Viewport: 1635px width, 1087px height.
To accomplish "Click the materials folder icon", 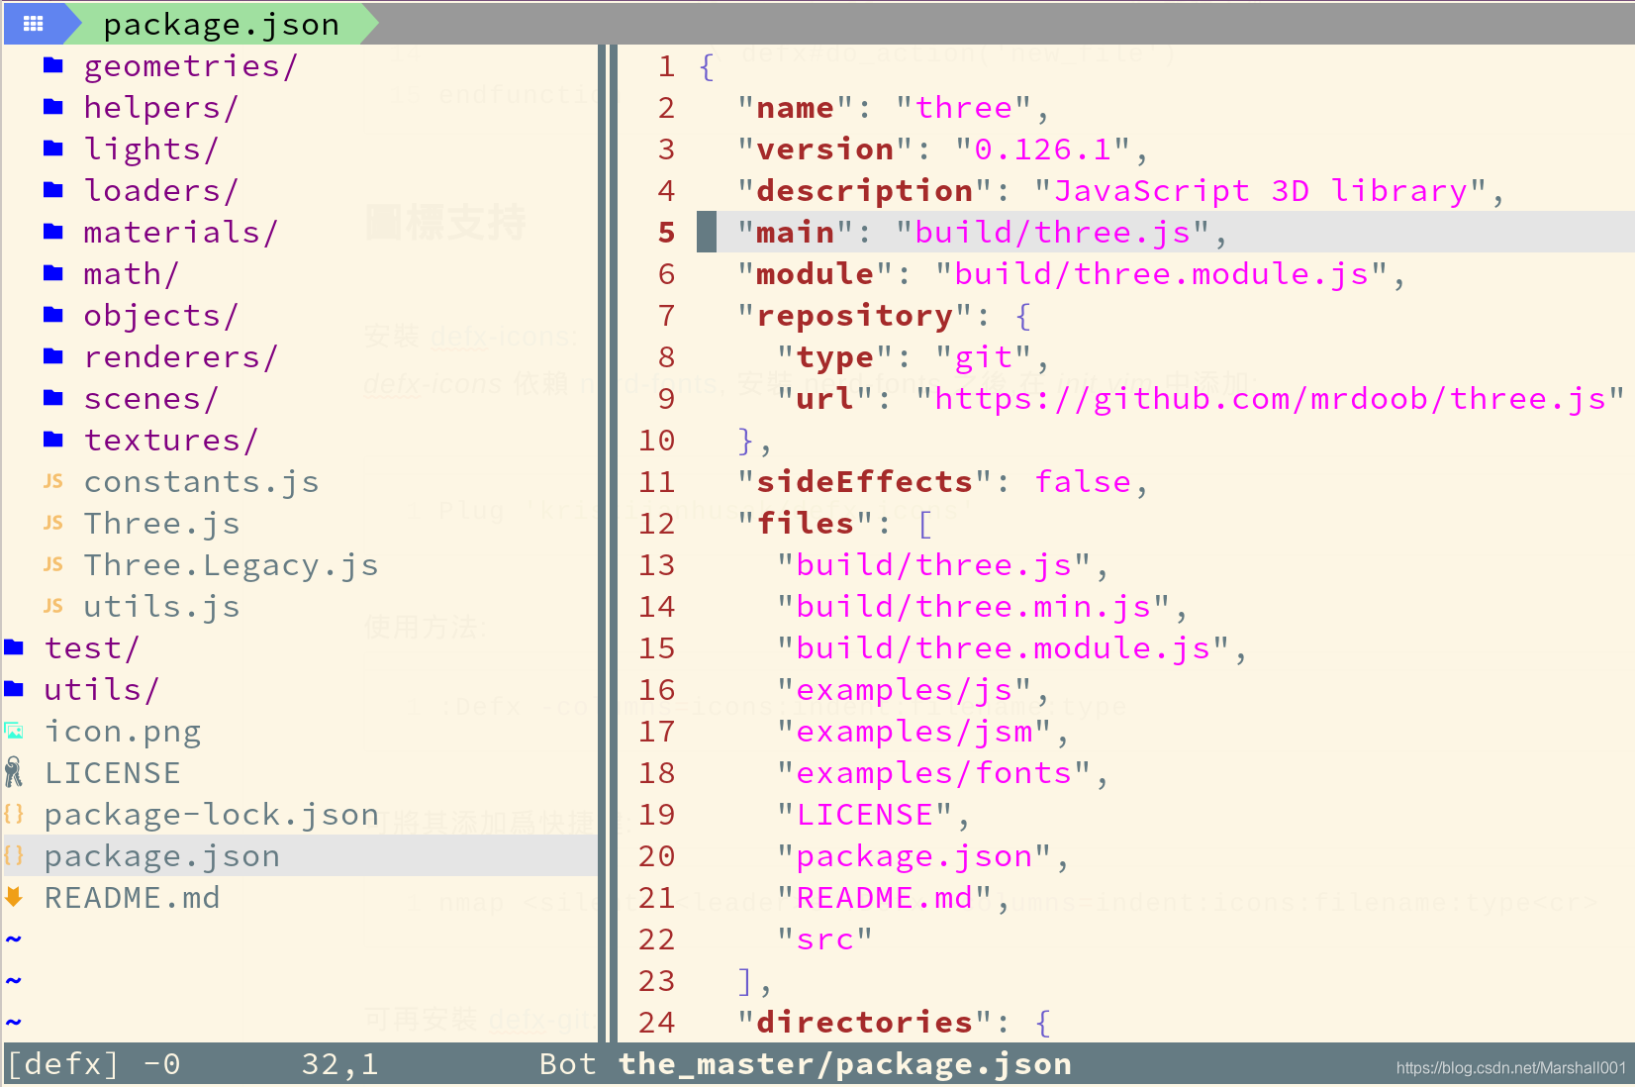I will [x=53, y=233].
